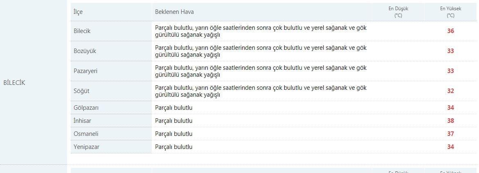The image size is (479, 173).
Task: Click the Gölpazarı district name
Action: point(86,108)
